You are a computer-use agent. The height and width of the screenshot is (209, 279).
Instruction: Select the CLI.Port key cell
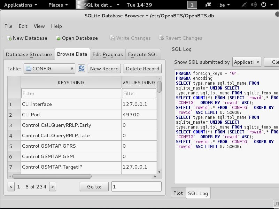click(71, 115)
